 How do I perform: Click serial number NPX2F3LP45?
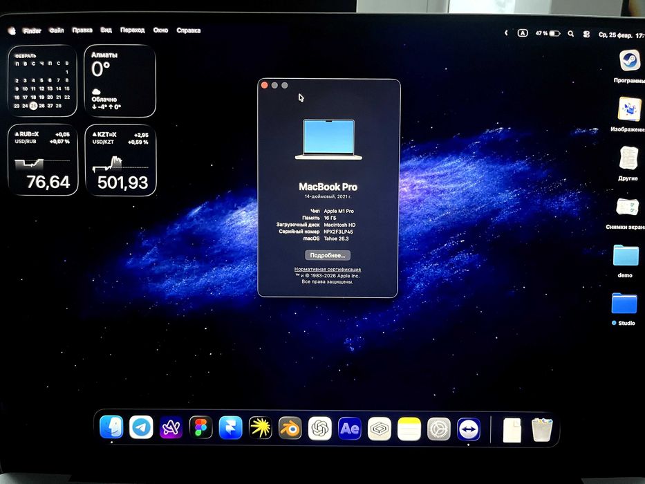point(338,232)
